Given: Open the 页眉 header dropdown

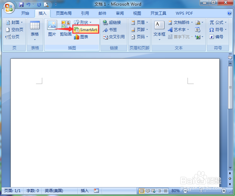Looking at the screenshot, I should pyautogui.click(x=139, y=23).
